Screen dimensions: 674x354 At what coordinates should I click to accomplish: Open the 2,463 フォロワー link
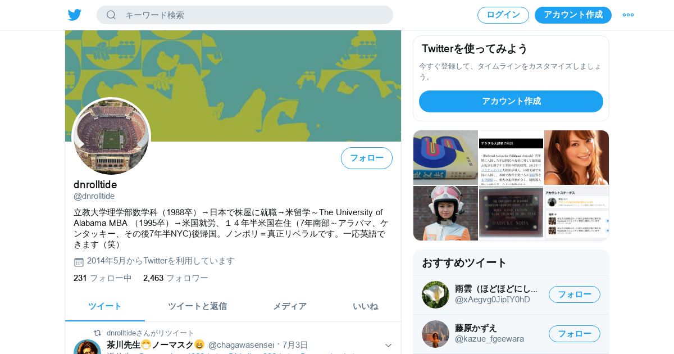(x=176, y=278)
